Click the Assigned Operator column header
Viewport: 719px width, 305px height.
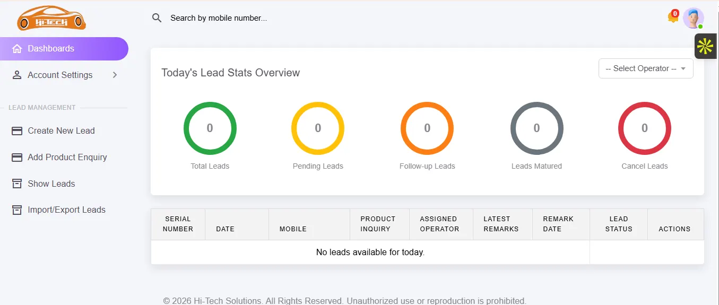[441, 224]
